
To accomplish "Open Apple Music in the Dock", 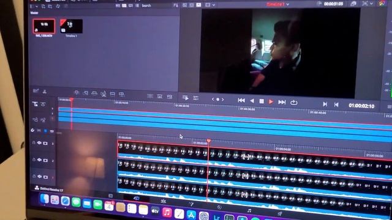I will (167, 213).
